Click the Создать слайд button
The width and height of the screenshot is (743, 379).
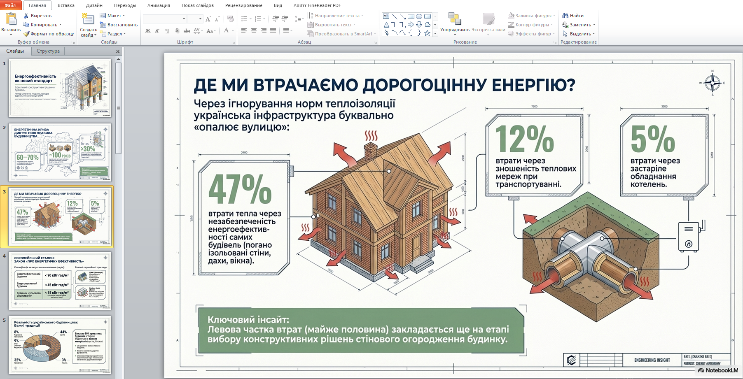click(x=88, y=25)
